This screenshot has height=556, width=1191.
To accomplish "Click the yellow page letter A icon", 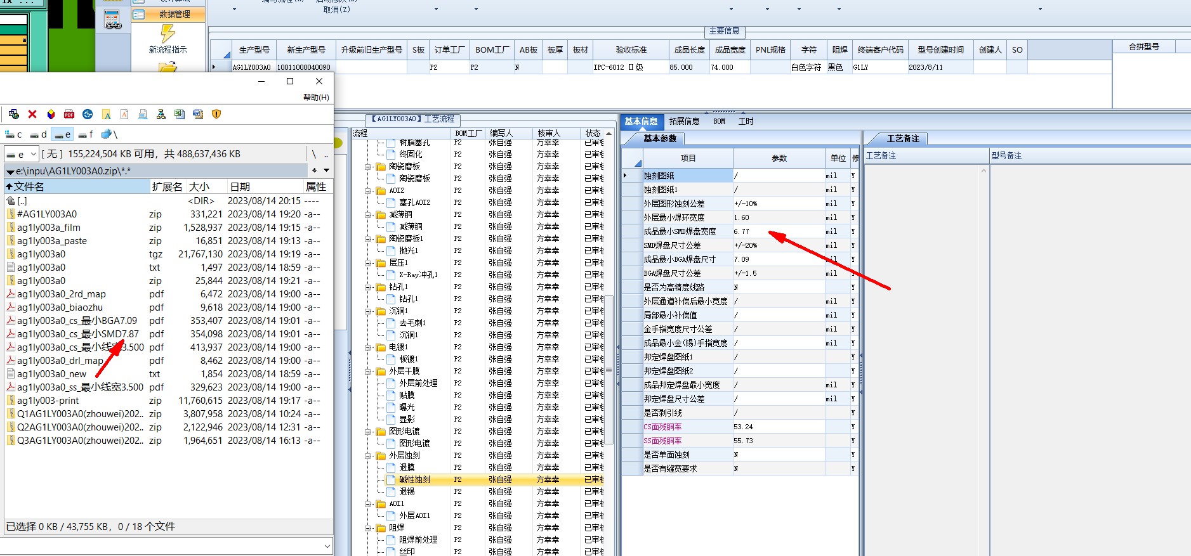I will click(x=107, y=114).
